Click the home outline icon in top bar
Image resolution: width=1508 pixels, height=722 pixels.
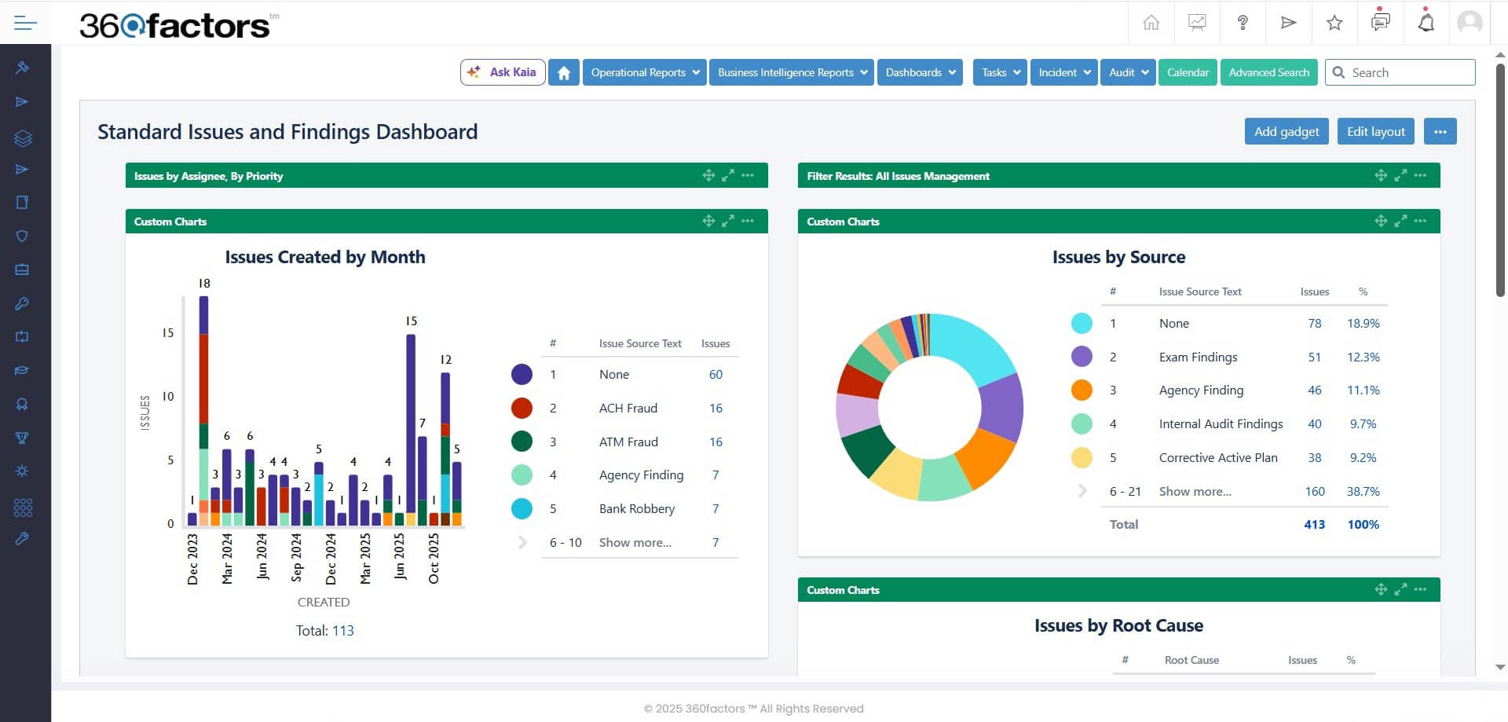1151,22
